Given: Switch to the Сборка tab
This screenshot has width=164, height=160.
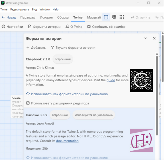Looking at the screenshot, I should 63,18.
